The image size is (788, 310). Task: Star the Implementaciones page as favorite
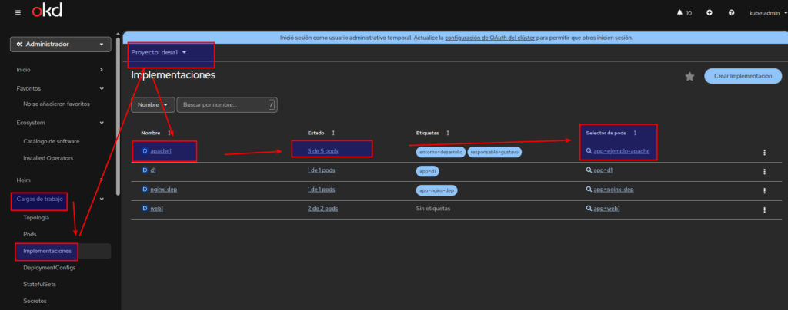tap(689, 76)
